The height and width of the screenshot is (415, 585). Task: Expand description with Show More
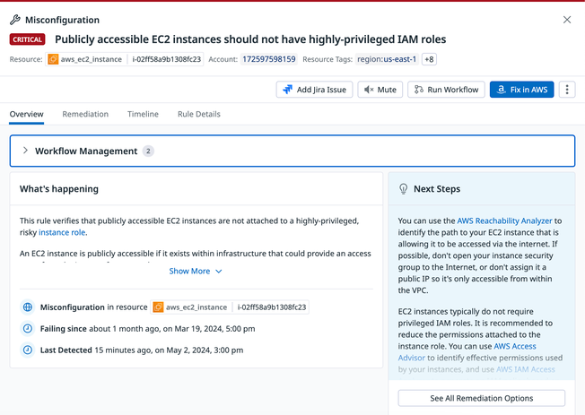[x=195, y=271]
